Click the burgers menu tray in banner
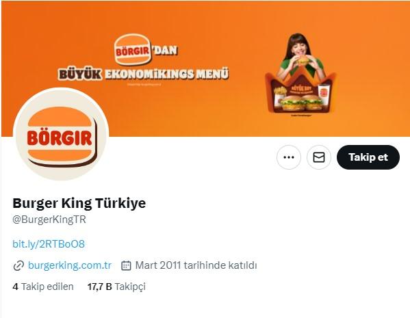410x318 pixels. (x=300, y=94)
